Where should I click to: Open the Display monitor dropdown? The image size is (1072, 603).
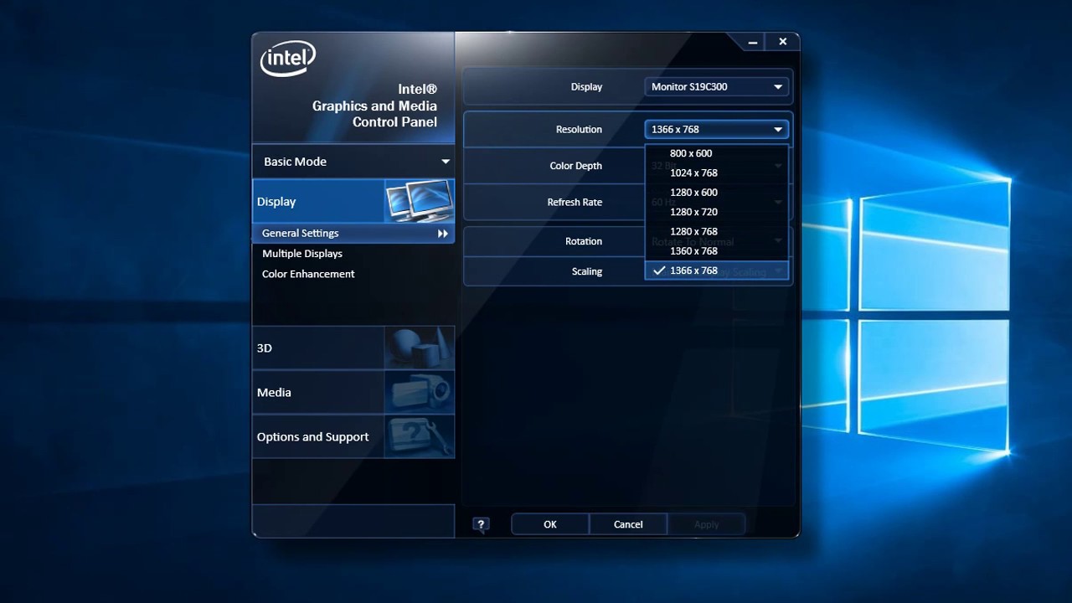[x=716, y=86]
